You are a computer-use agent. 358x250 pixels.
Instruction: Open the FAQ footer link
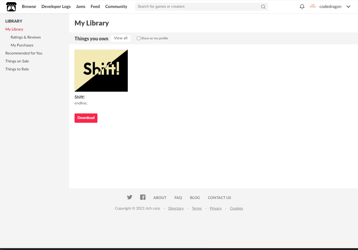[x=178, y=198]
